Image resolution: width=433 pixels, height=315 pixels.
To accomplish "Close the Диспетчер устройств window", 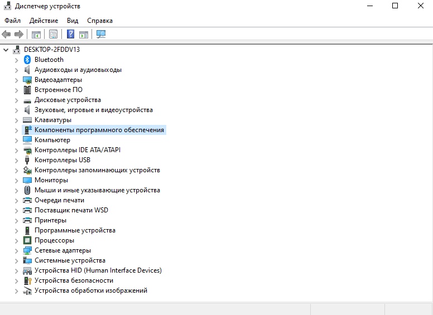I will coord(421,6).
